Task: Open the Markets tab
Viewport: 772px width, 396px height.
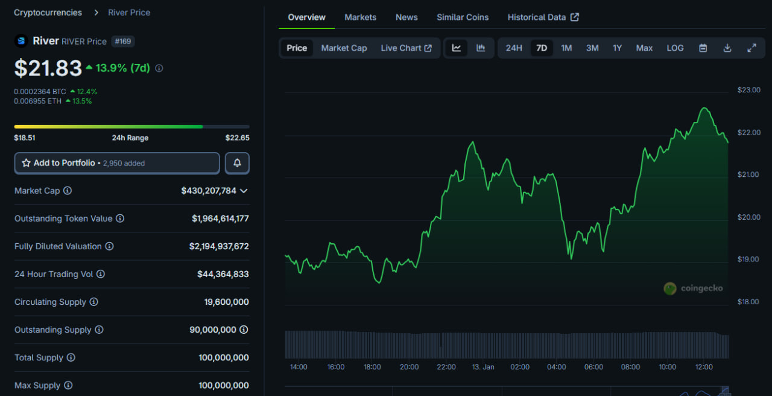Action: (x=360, y=18)
